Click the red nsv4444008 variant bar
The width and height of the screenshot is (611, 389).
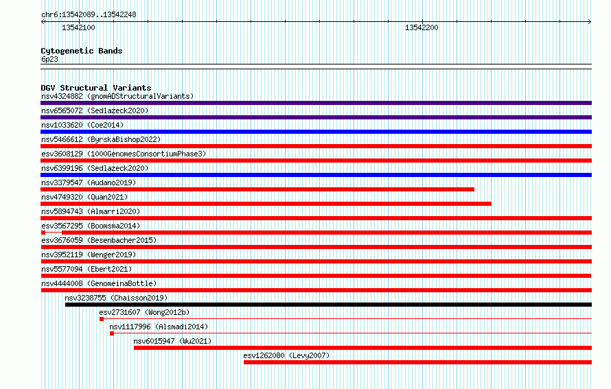316,290
